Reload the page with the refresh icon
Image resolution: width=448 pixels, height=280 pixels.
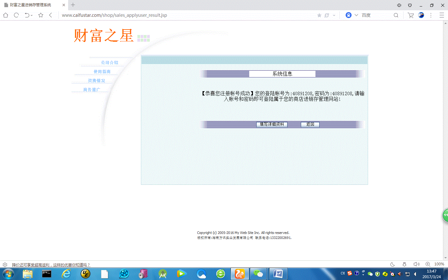[16, 15]
